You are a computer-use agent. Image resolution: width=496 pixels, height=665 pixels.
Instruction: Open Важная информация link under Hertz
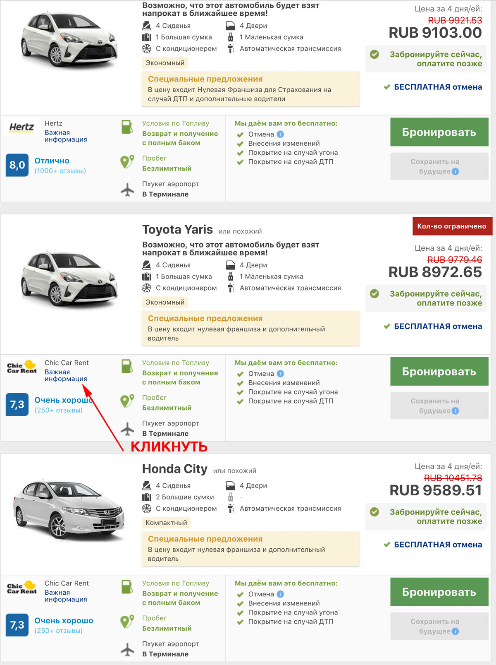(66, 136)
